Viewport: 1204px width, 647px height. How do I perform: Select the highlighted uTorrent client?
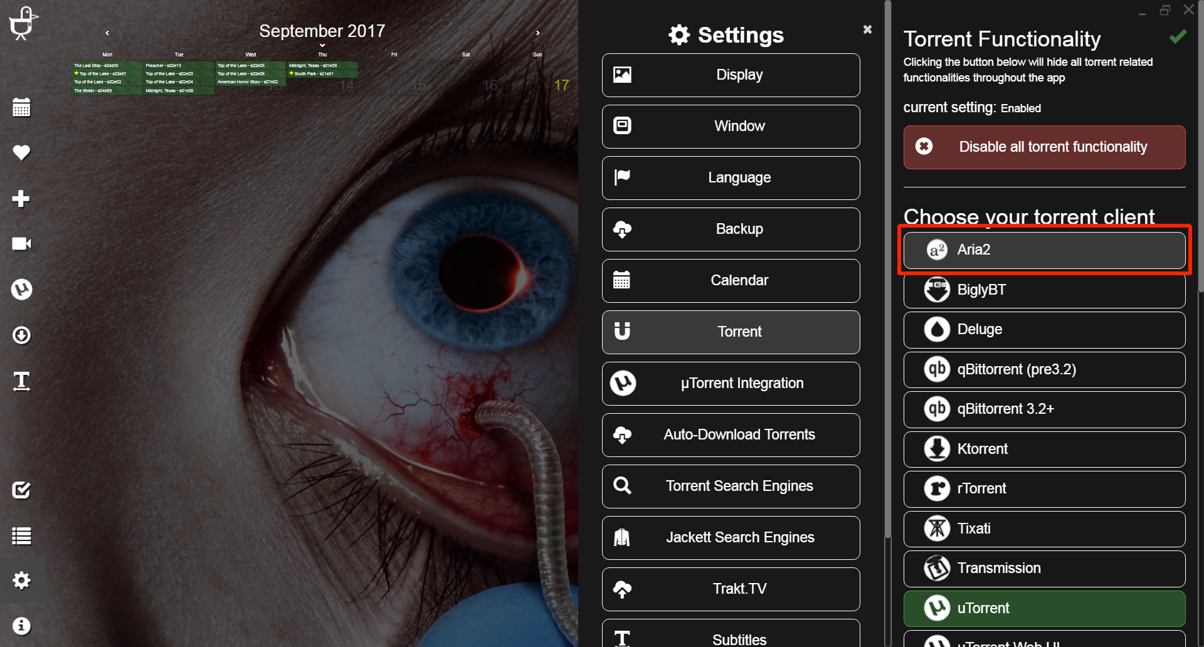pos(1044,609)
